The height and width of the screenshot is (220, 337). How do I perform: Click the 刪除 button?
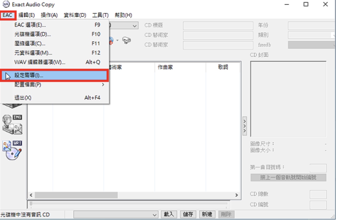point(226,214)
